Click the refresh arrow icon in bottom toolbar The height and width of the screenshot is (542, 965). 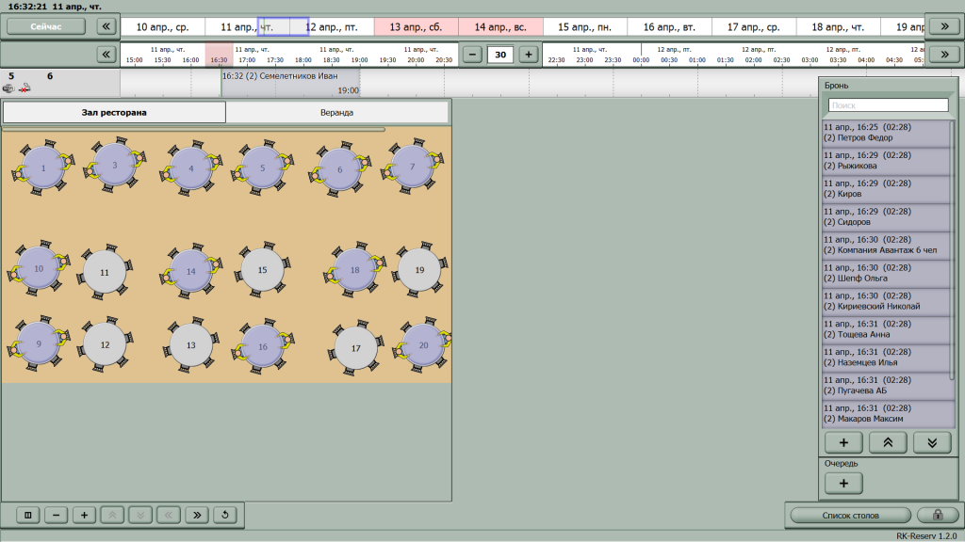[x=225, y=515]
